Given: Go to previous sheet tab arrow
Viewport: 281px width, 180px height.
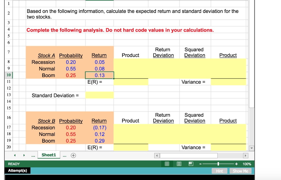Looking at the screenshot, I should point(15,155).
